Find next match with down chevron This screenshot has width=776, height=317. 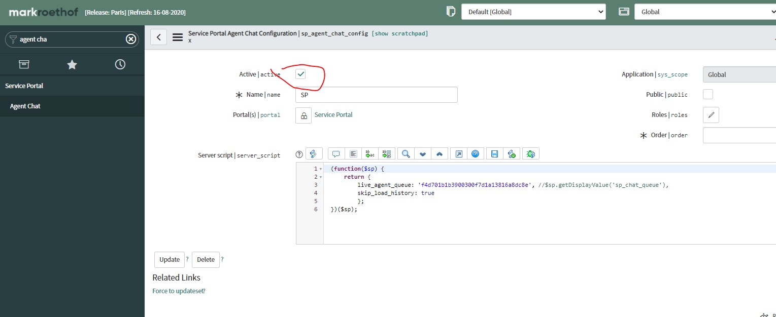[x=422, y=154]
